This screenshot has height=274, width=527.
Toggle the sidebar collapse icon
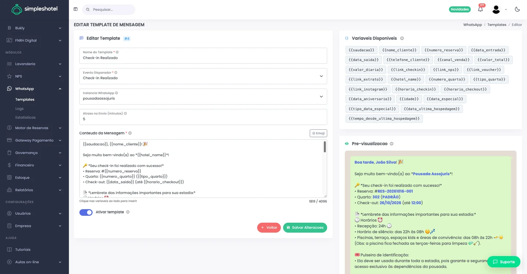pos(75,9)
